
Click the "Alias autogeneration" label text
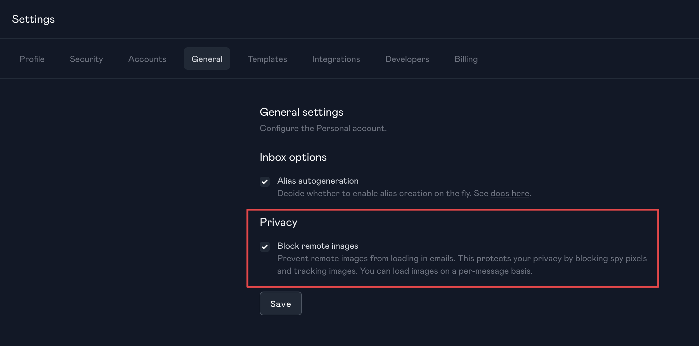tap(318, 181)
